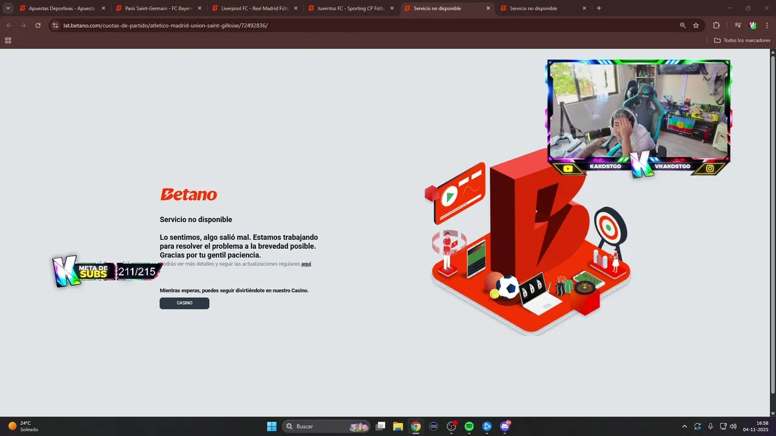
Task: Click the CASINO button
Action: coord(184,303)
